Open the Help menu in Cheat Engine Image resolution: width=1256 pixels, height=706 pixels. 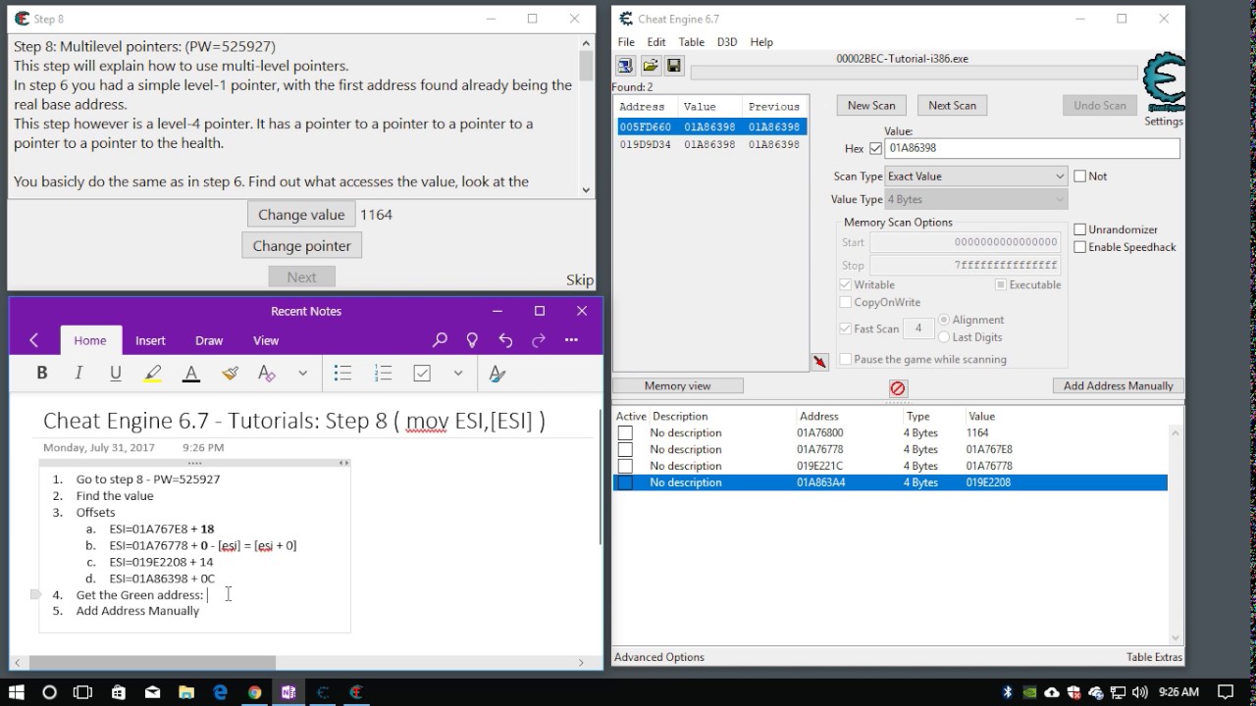click(761, 42)
